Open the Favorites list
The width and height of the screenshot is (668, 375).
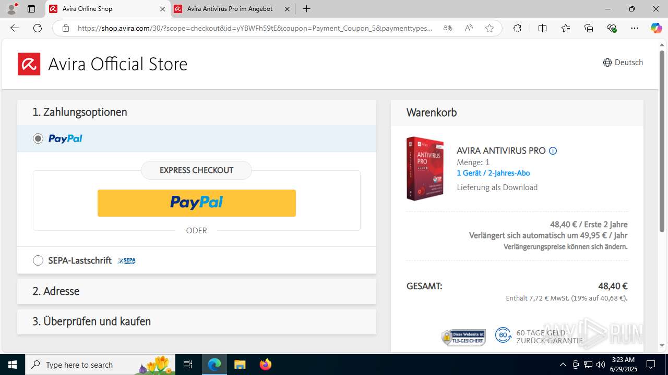pyautogui.click(x=566, y=28)
